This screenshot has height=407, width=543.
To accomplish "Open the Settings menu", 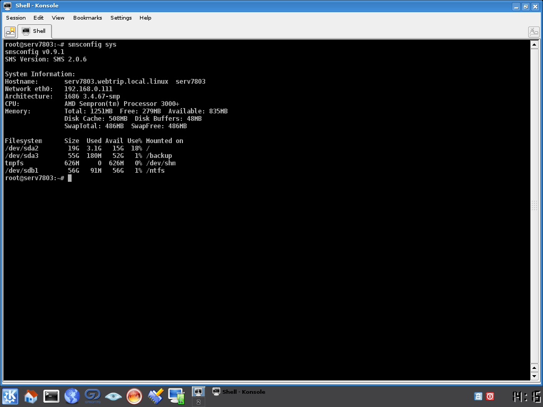I will coord(121,17).
